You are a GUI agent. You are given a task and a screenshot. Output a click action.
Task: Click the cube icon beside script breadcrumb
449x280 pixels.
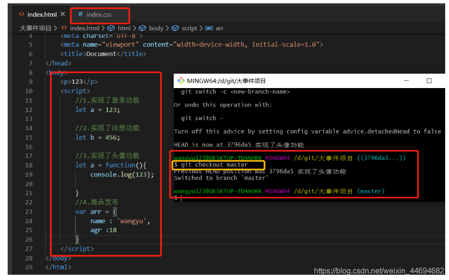pos(175,28)
